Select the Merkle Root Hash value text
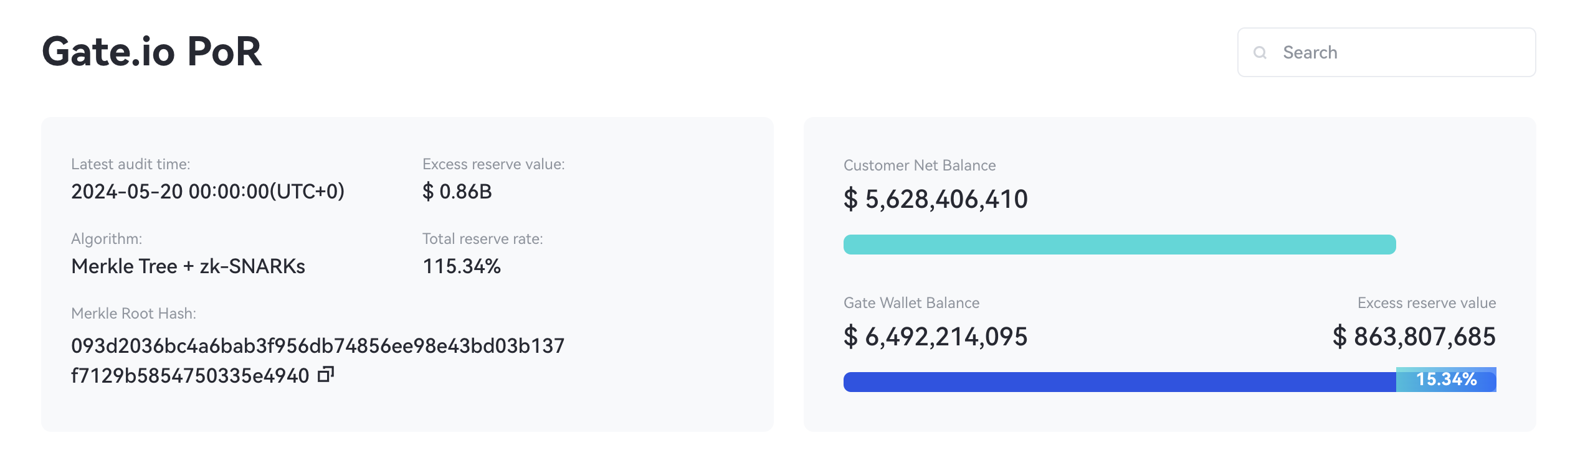 click(x=318, y=346)
